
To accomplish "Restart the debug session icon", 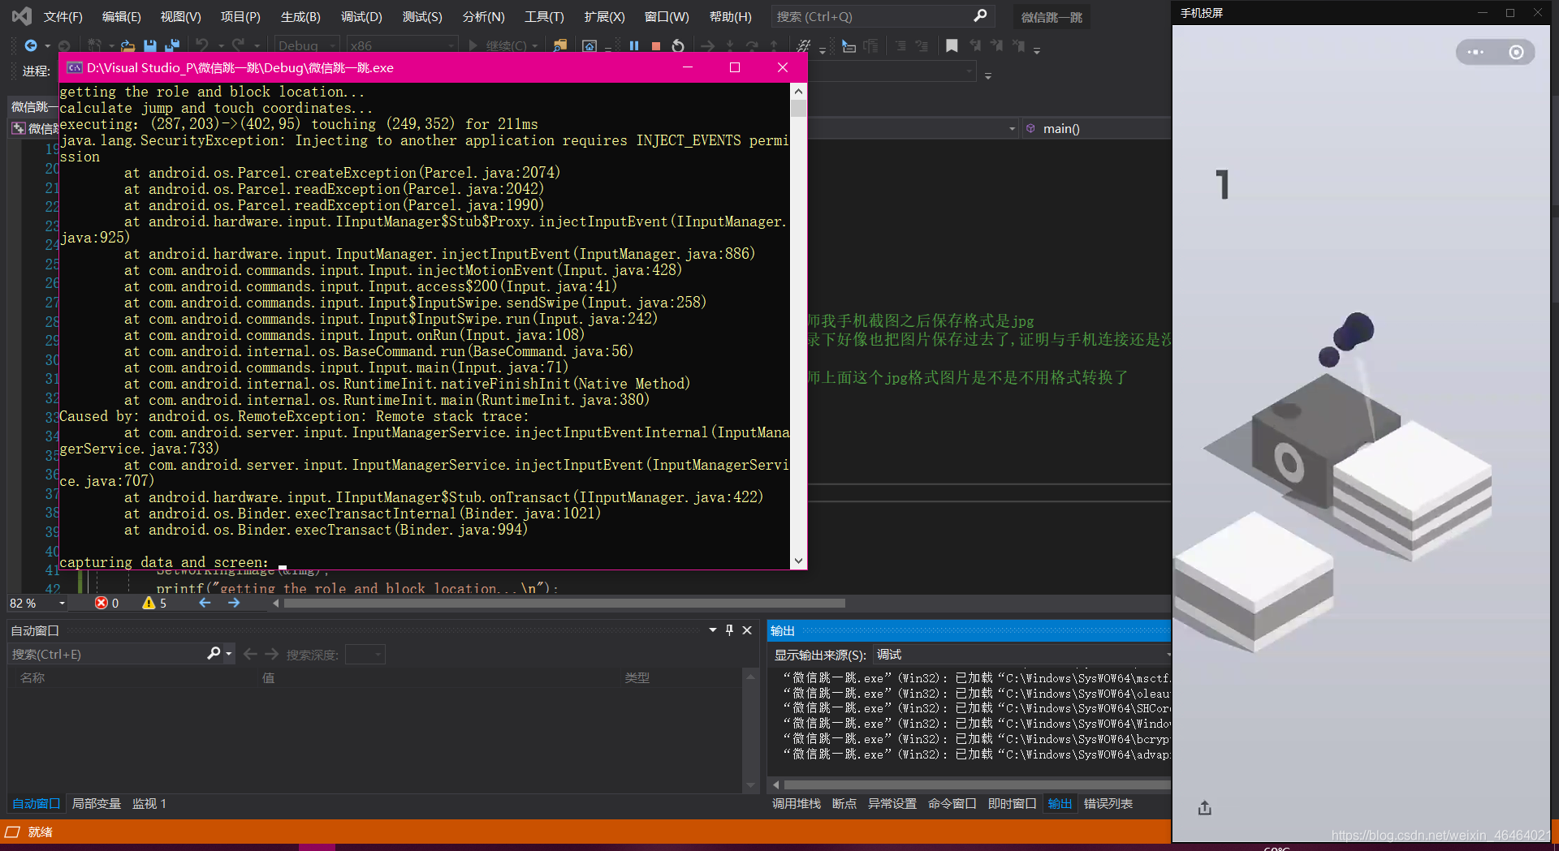I will 678,46.
